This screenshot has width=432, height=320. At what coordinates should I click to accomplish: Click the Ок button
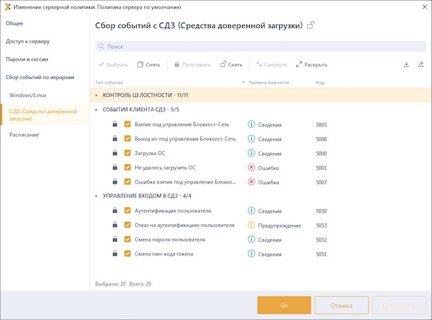click(x=284, y=305)
